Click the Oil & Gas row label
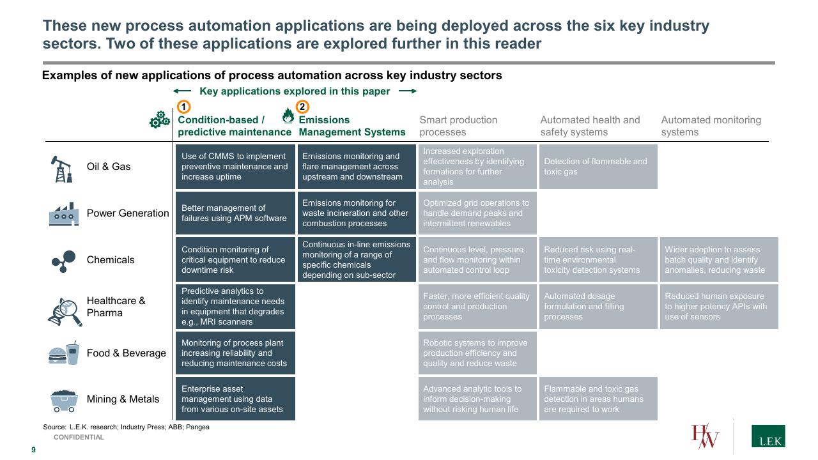Image resolution: width=818 pixels, height=460 pixels. (109, 167)
